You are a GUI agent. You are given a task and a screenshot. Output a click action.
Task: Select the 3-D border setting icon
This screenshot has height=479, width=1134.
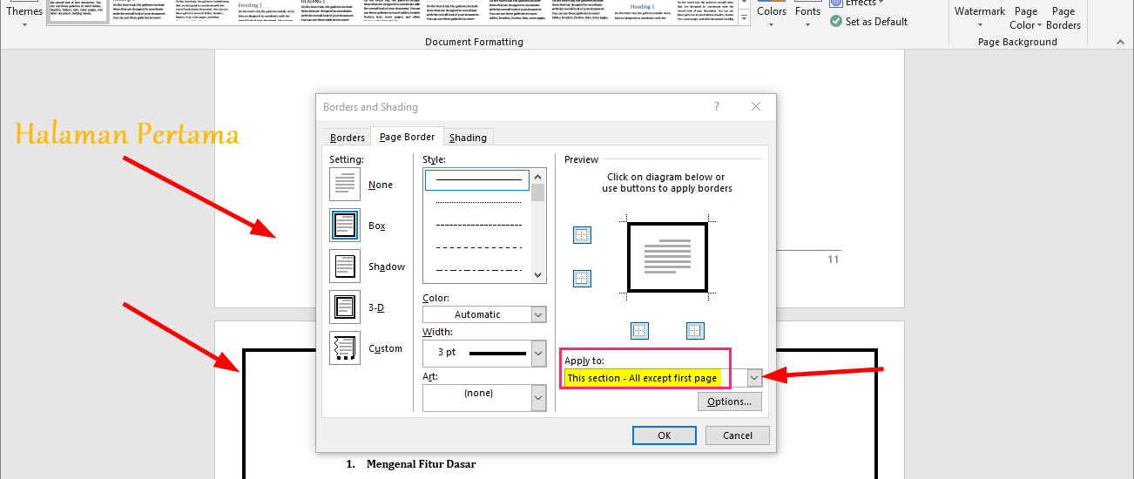pyautogui.click(x=345, y=307)
